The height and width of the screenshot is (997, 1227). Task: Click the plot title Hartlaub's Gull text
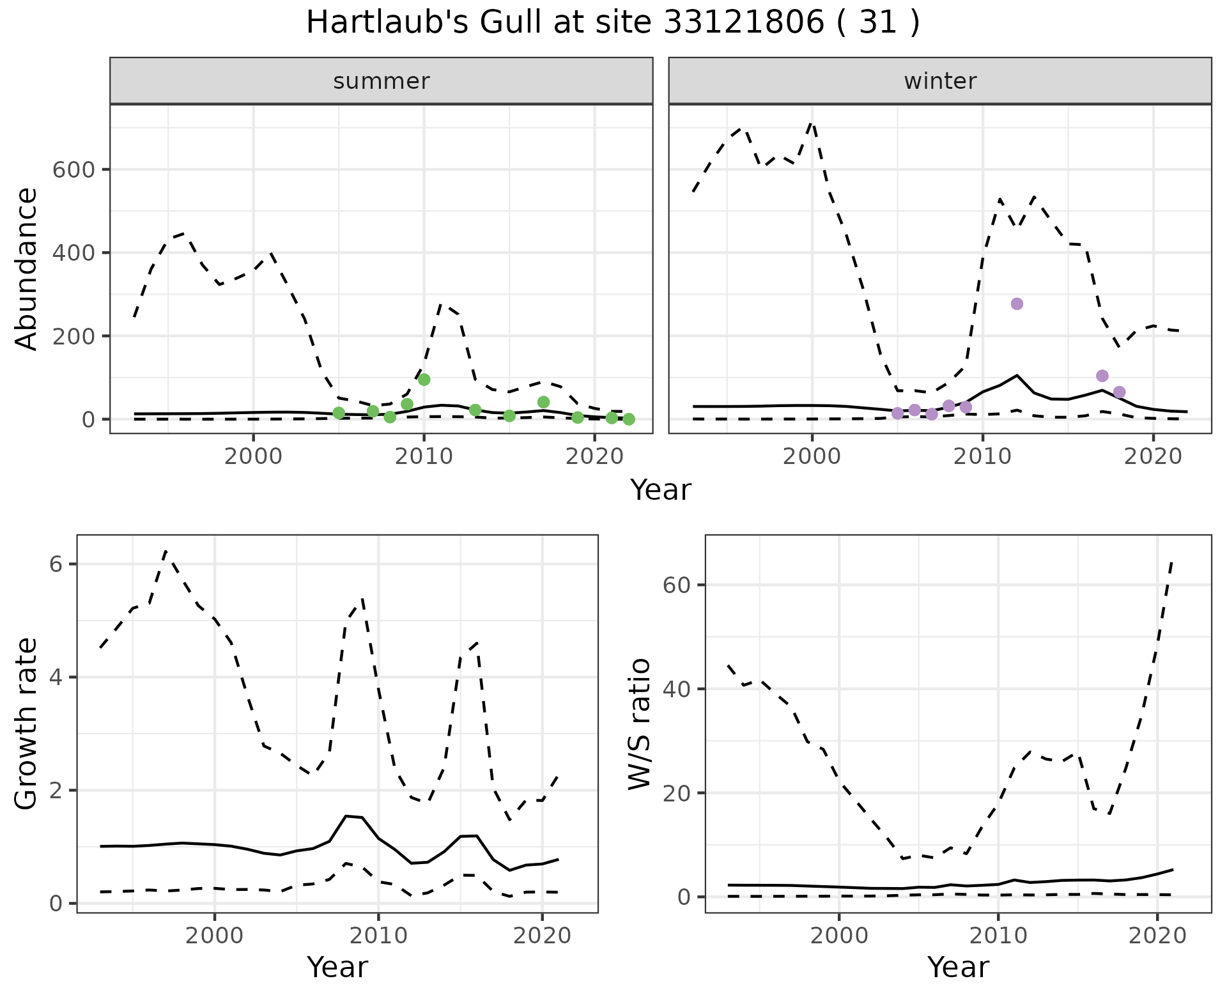612,23
